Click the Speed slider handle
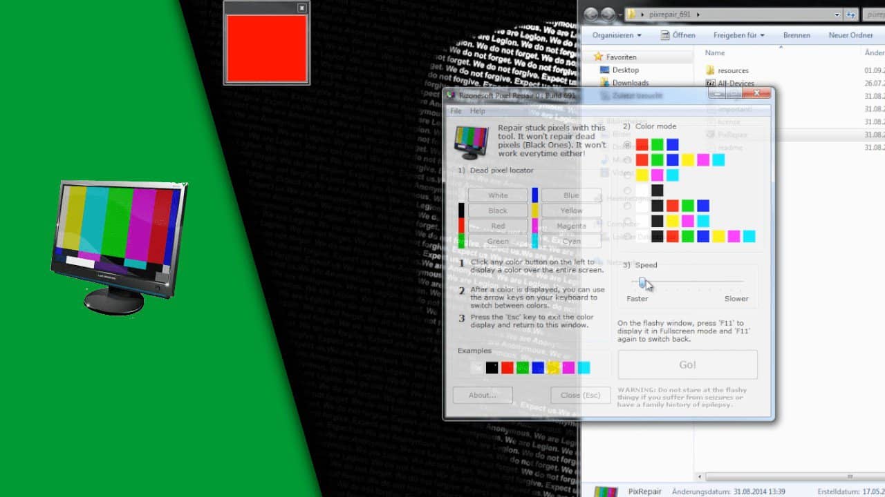885x497 pixels. coord(642,282)
